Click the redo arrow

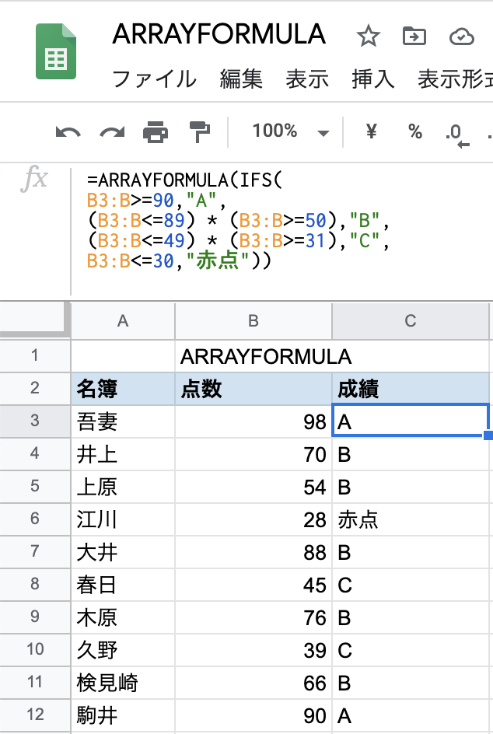(113, 132)
